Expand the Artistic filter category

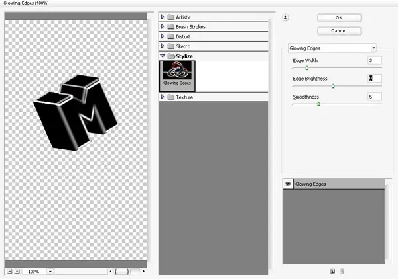[x=163, y=17]
